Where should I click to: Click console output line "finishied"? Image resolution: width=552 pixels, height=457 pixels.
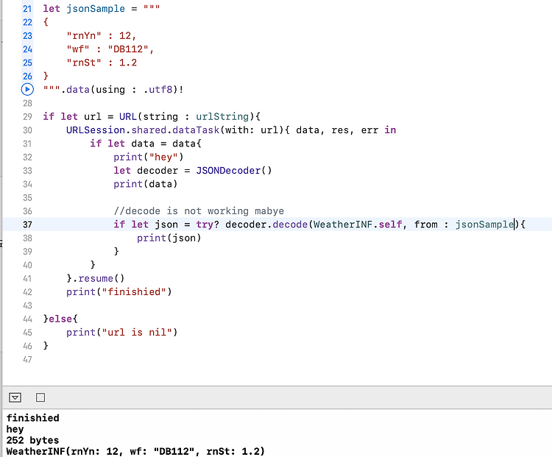coord(32,418)
